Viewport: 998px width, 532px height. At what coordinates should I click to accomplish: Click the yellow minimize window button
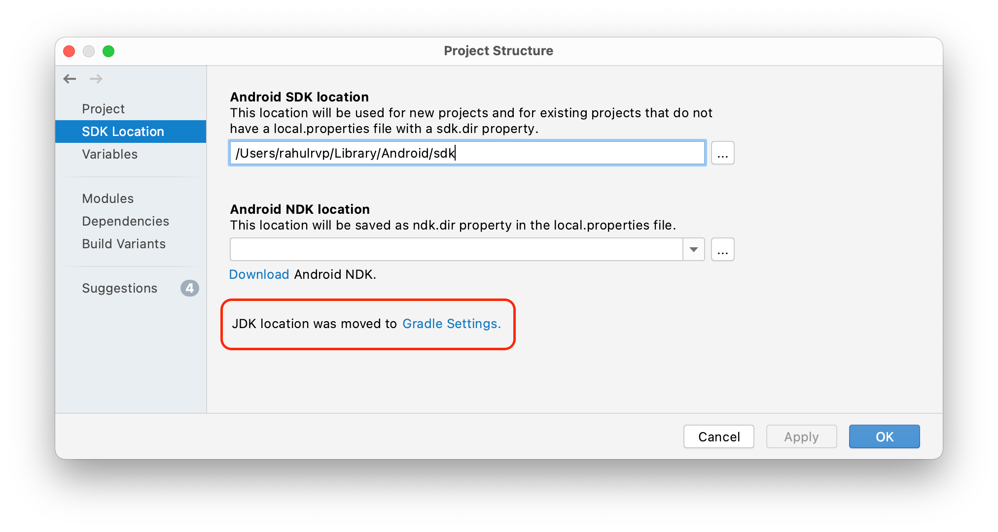click(89, 51)
